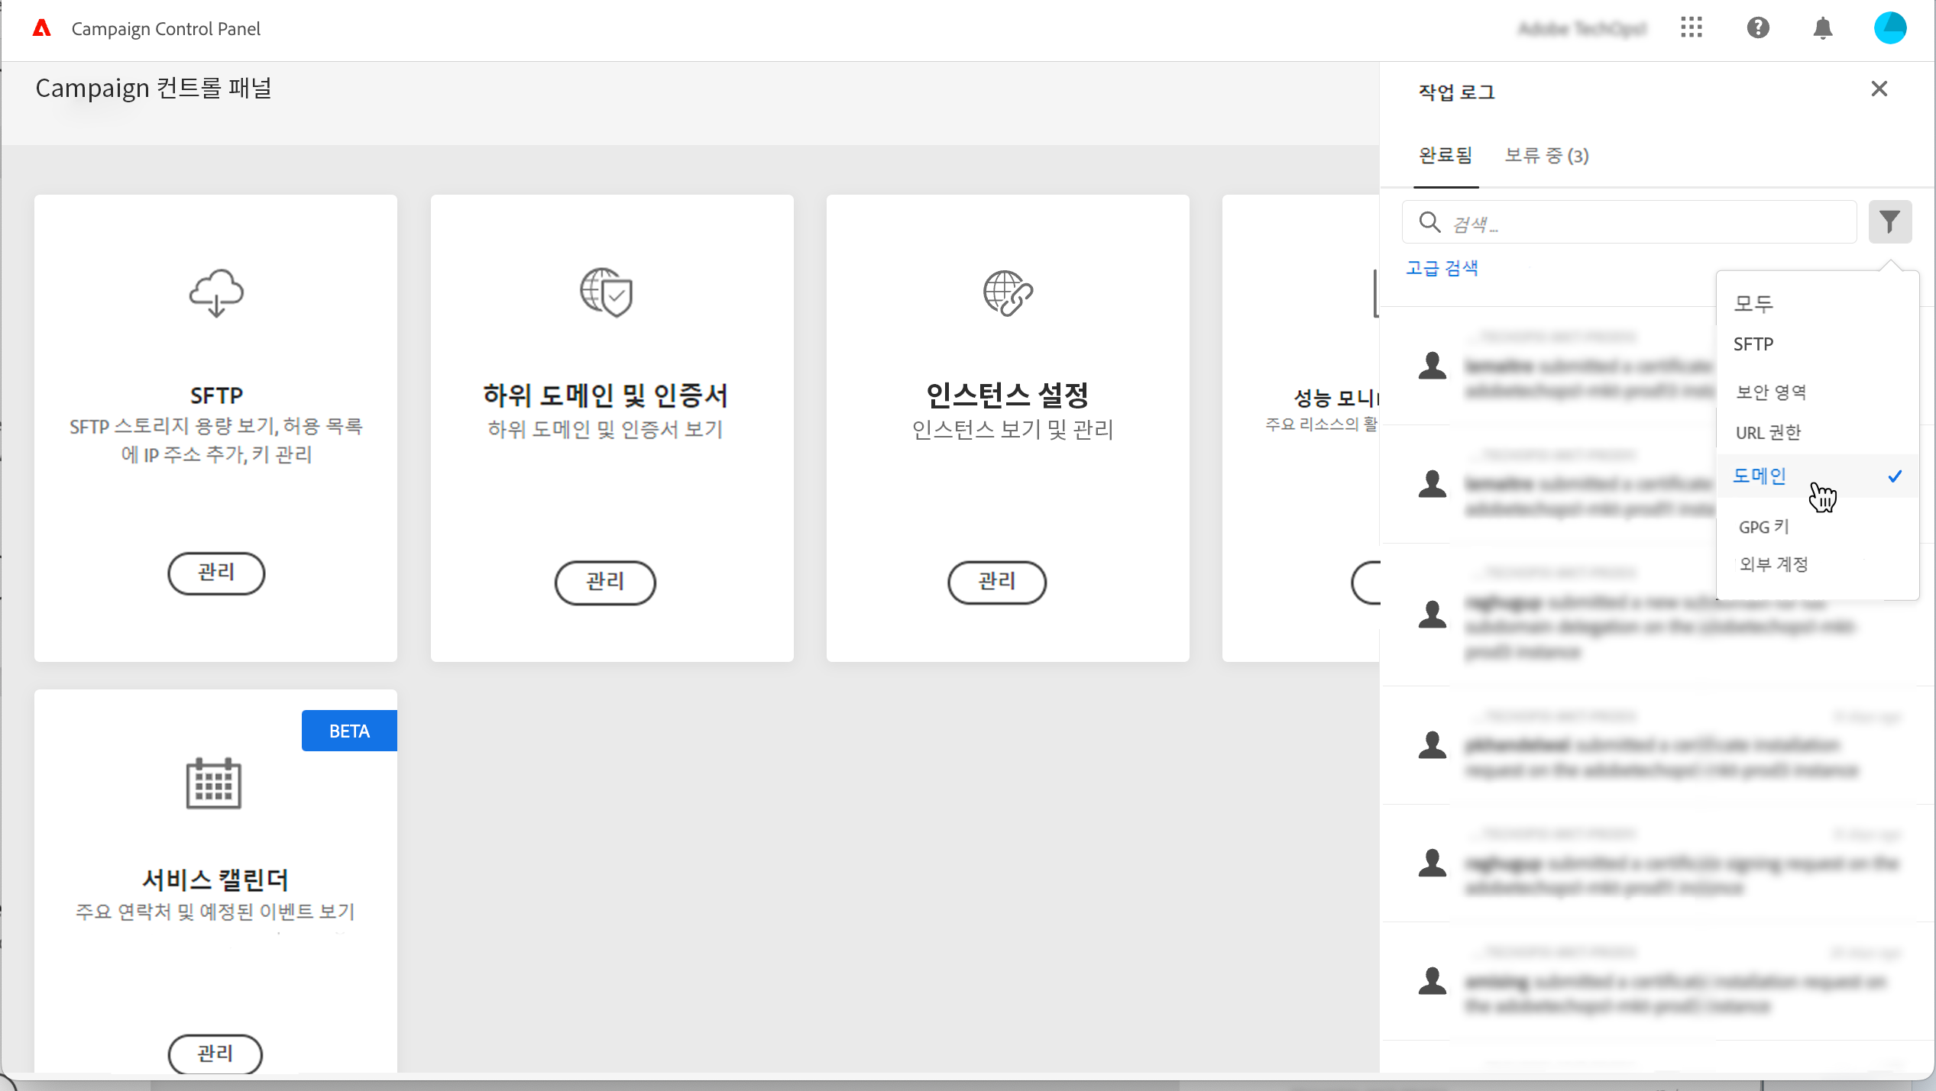This screenshot has height=1091, width=1936.
Task: Open the help question mark icon
Action: (x=1757, y=28)
